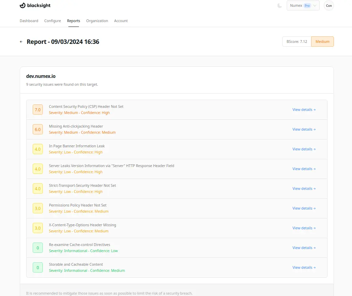Open the Con user avatar menu
Screen dimensions: 352x296
pyautogui.click(x=329, y=6)
